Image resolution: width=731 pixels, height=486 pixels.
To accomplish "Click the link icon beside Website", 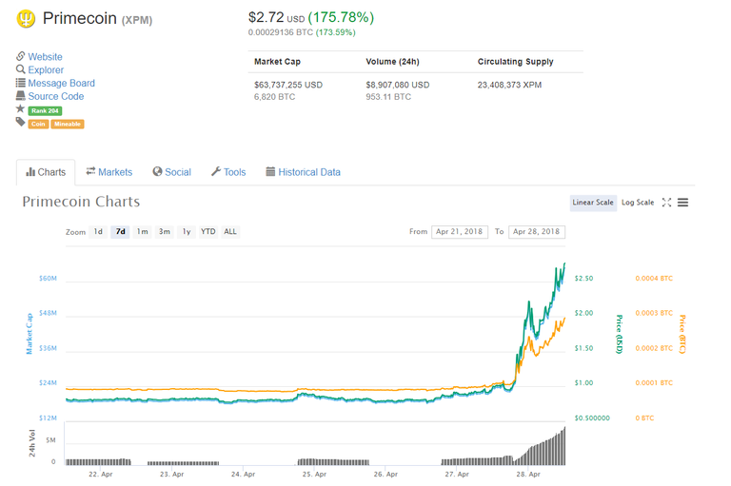I will click(21, 56).
